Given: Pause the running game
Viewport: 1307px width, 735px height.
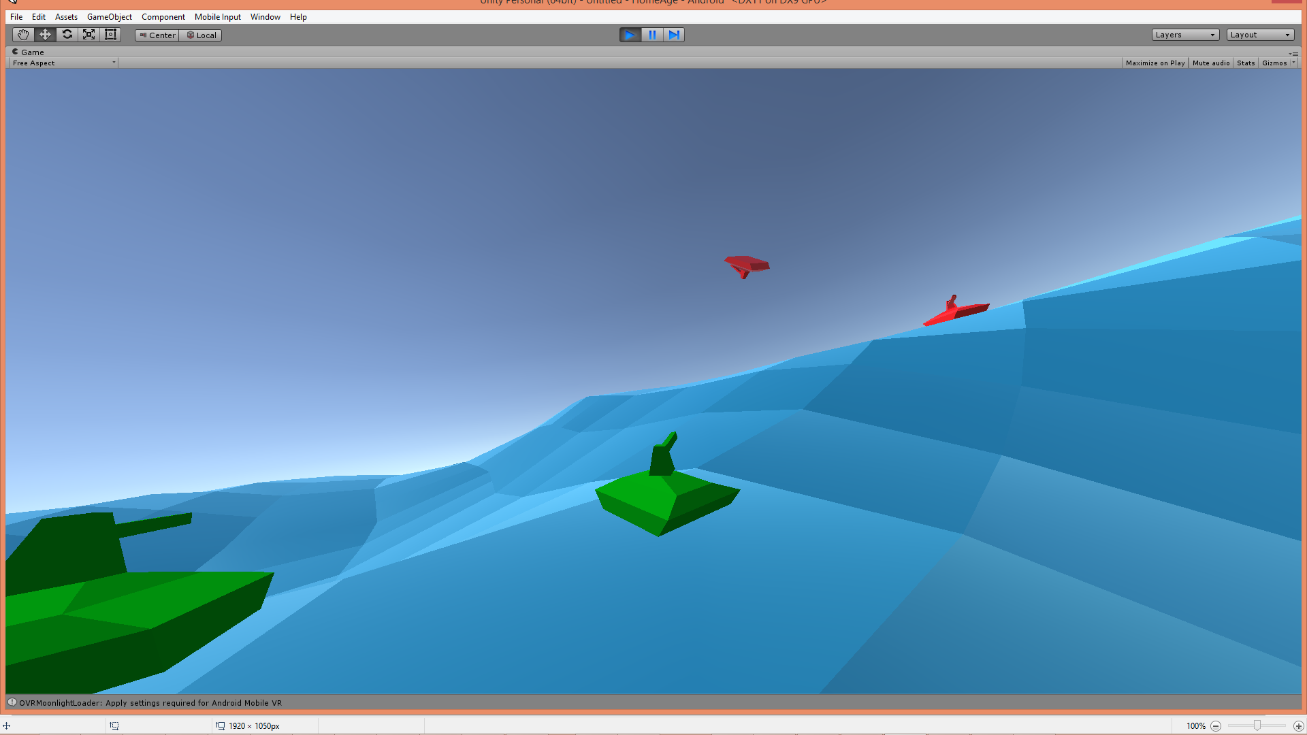Looking at the screenshot, I should pyautogui.click(x=652, y=35).
